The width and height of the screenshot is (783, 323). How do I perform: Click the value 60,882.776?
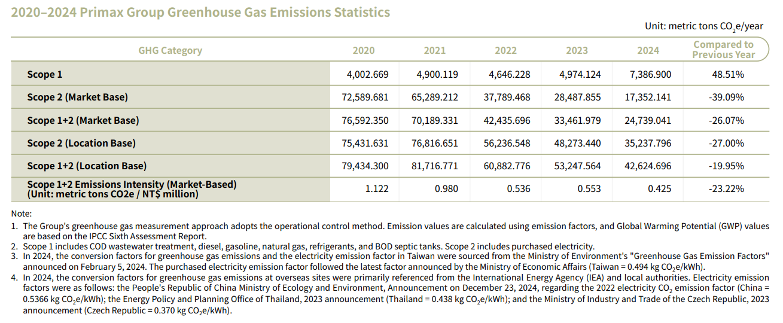point(507,166)
